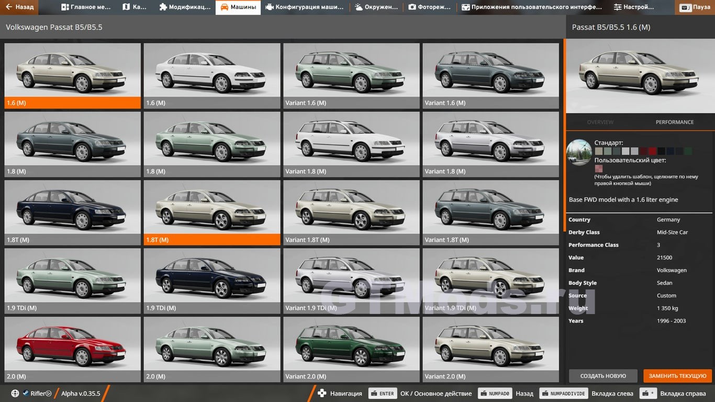
Task: Select the beige Variant 1.9 TDi (M) thumbnail
Action: coord(491,281)
